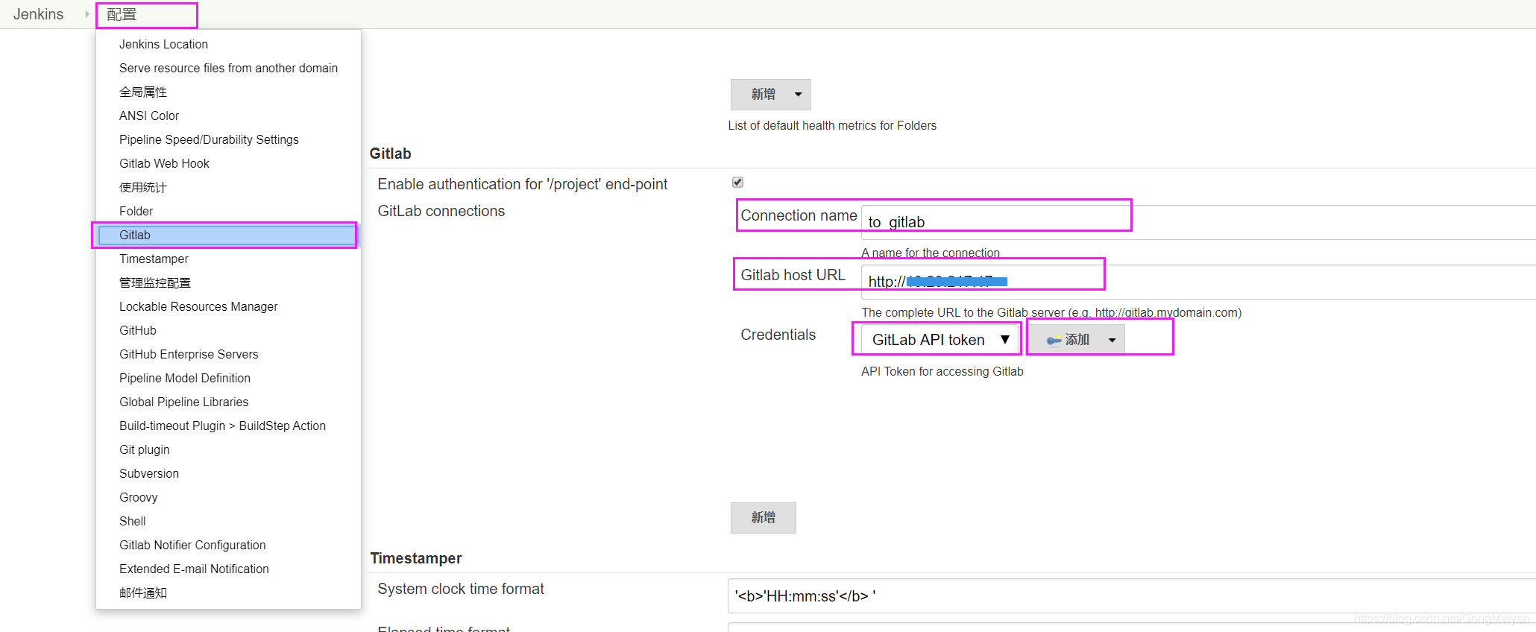Open the 新增 health metrics dropdown button
1536x632 pixels.
click(770, 95)
